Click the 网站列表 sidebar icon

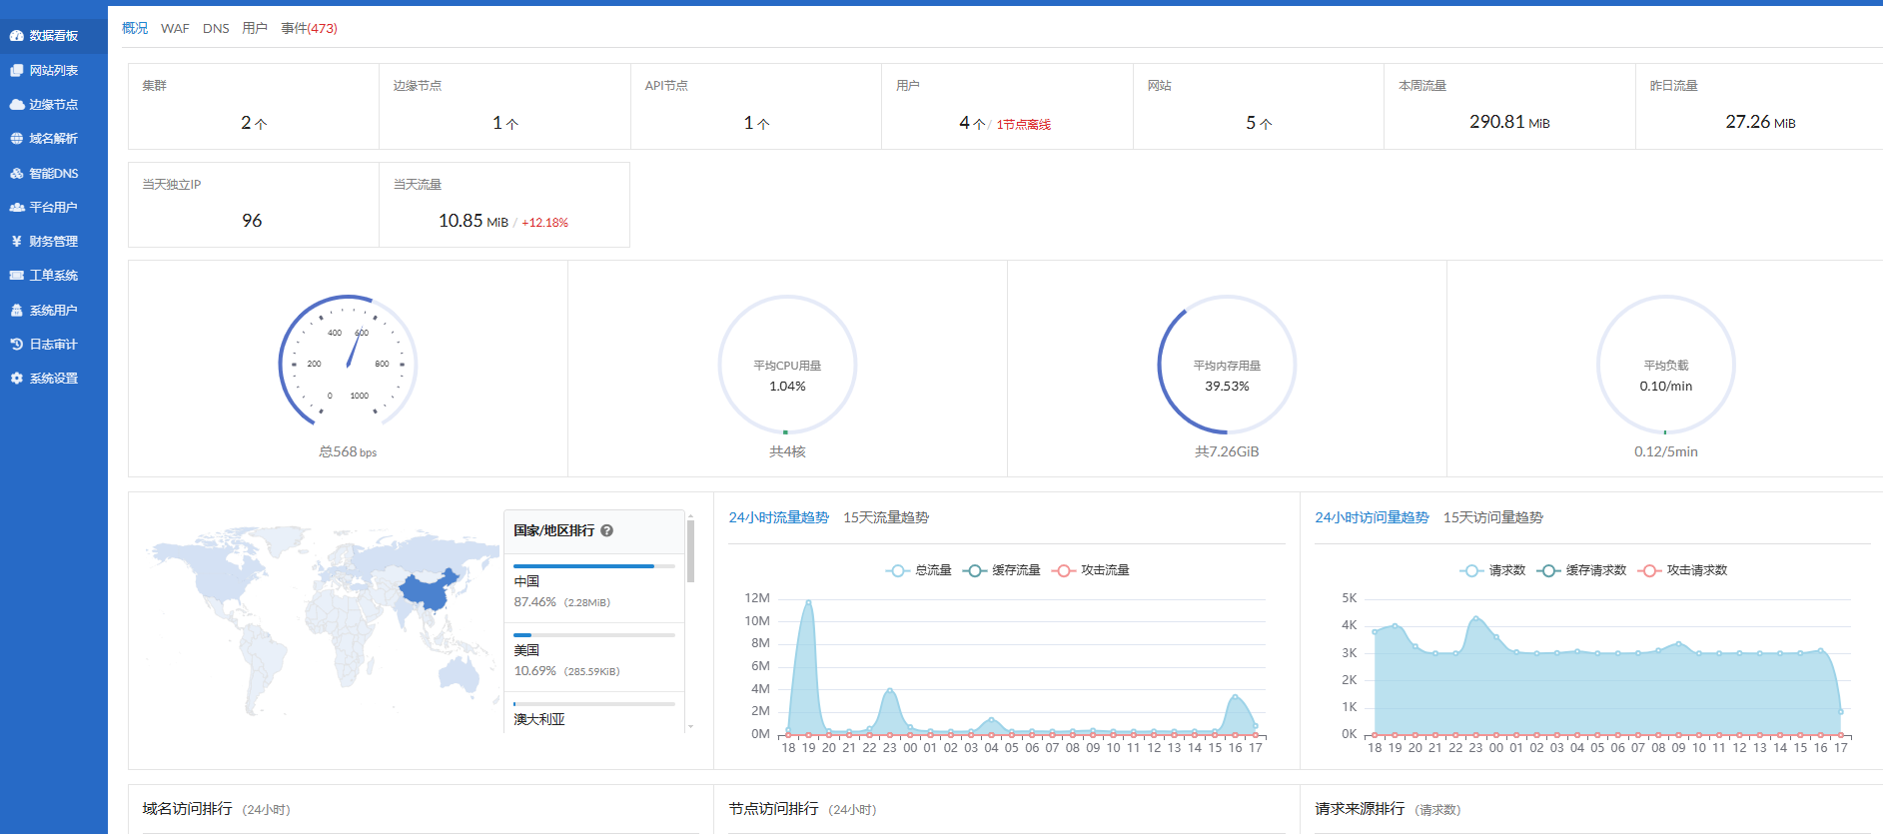tap(17, 70)
